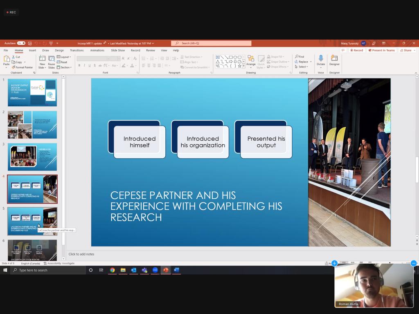Click the Format Painter brush
Screen dimensions: 419x314
click(14, 67)
